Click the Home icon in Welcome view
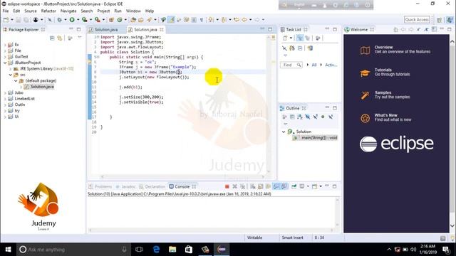The width and height of the screenshot is (456, 256). [x=395, y=30]
